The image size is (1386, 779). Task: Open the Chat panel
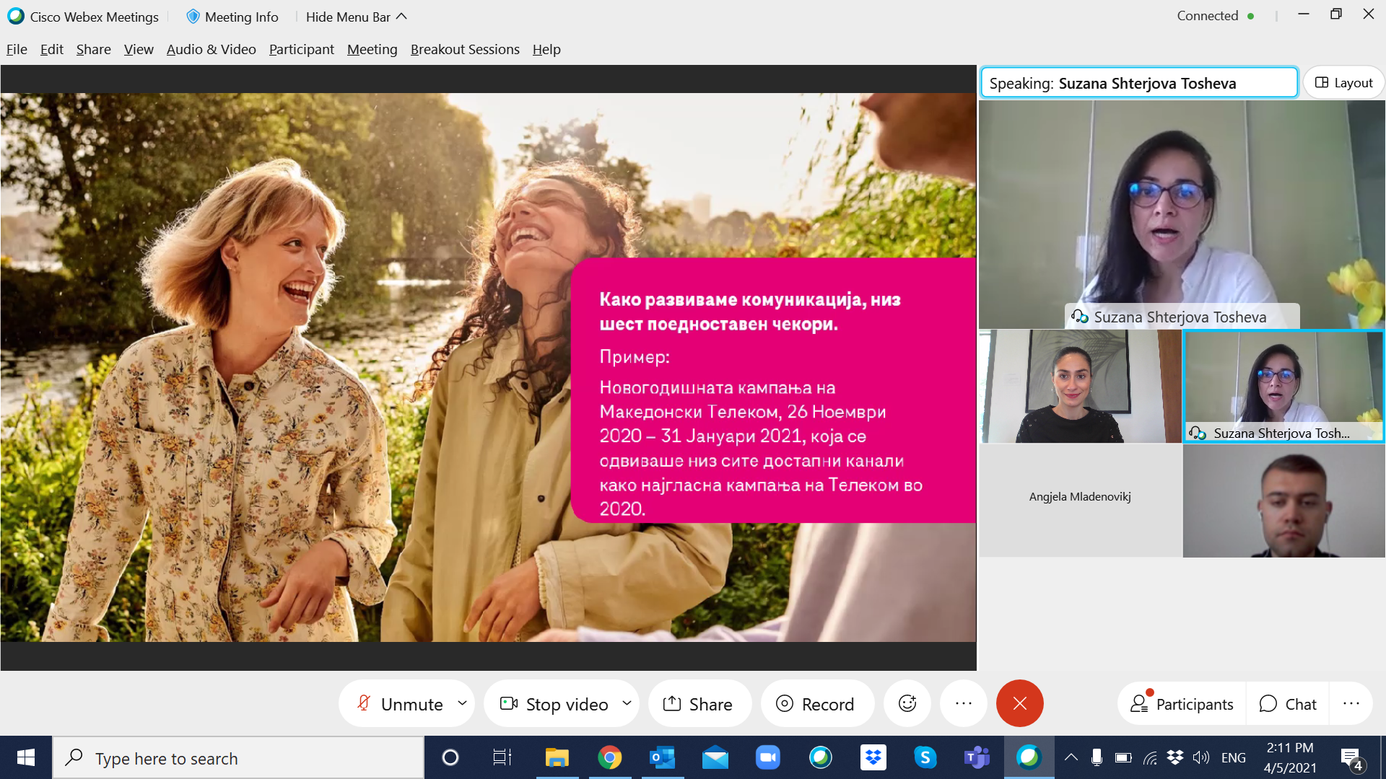tap(1288, 704)
